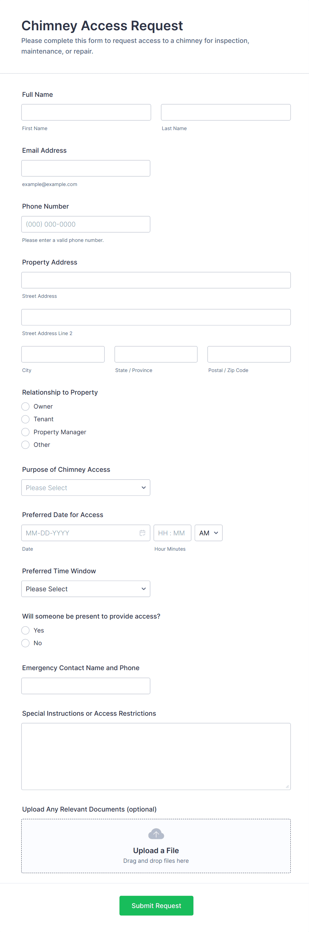Open Purpose of Chimney Access dropdown
This screenshot has height=932, width=309.
86,488
